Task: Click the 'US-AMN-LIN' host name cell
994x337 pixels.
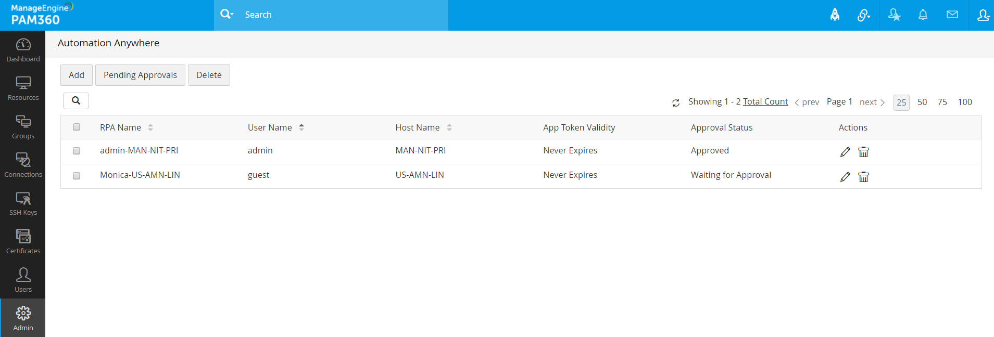Action: (x=420, y=175)
